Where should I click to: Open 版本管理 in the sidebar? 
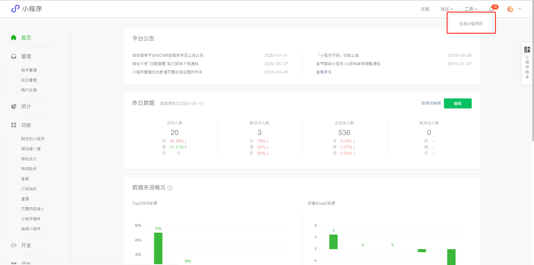point(29,70)
